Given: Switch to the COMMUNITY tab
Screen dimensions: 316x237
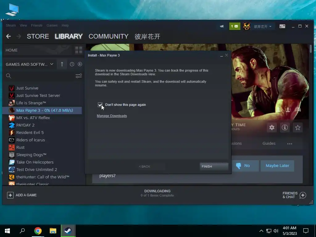Looking at the screenshot, I should (108, 36).
